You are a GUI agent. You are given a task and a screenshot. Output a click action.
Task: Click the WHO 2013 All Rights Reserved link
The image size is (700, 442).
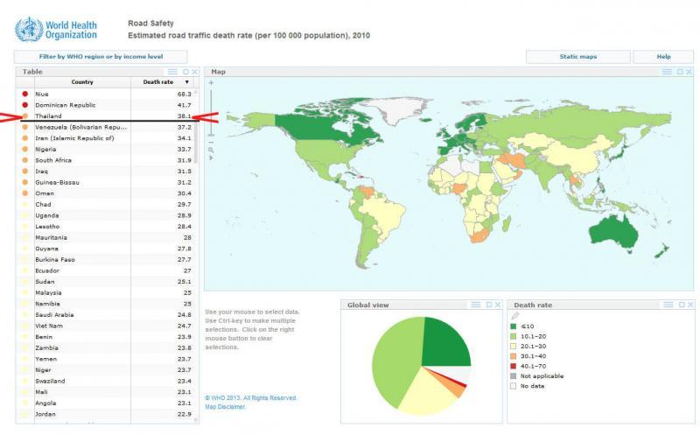point(251,397)
